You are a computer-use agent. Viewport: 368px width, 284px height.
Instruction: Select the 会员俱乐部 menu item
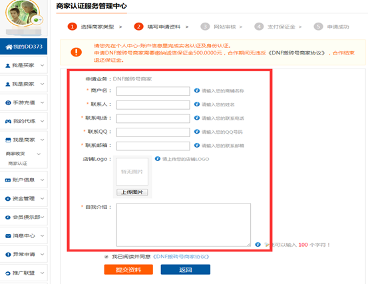tap(24, 217)
